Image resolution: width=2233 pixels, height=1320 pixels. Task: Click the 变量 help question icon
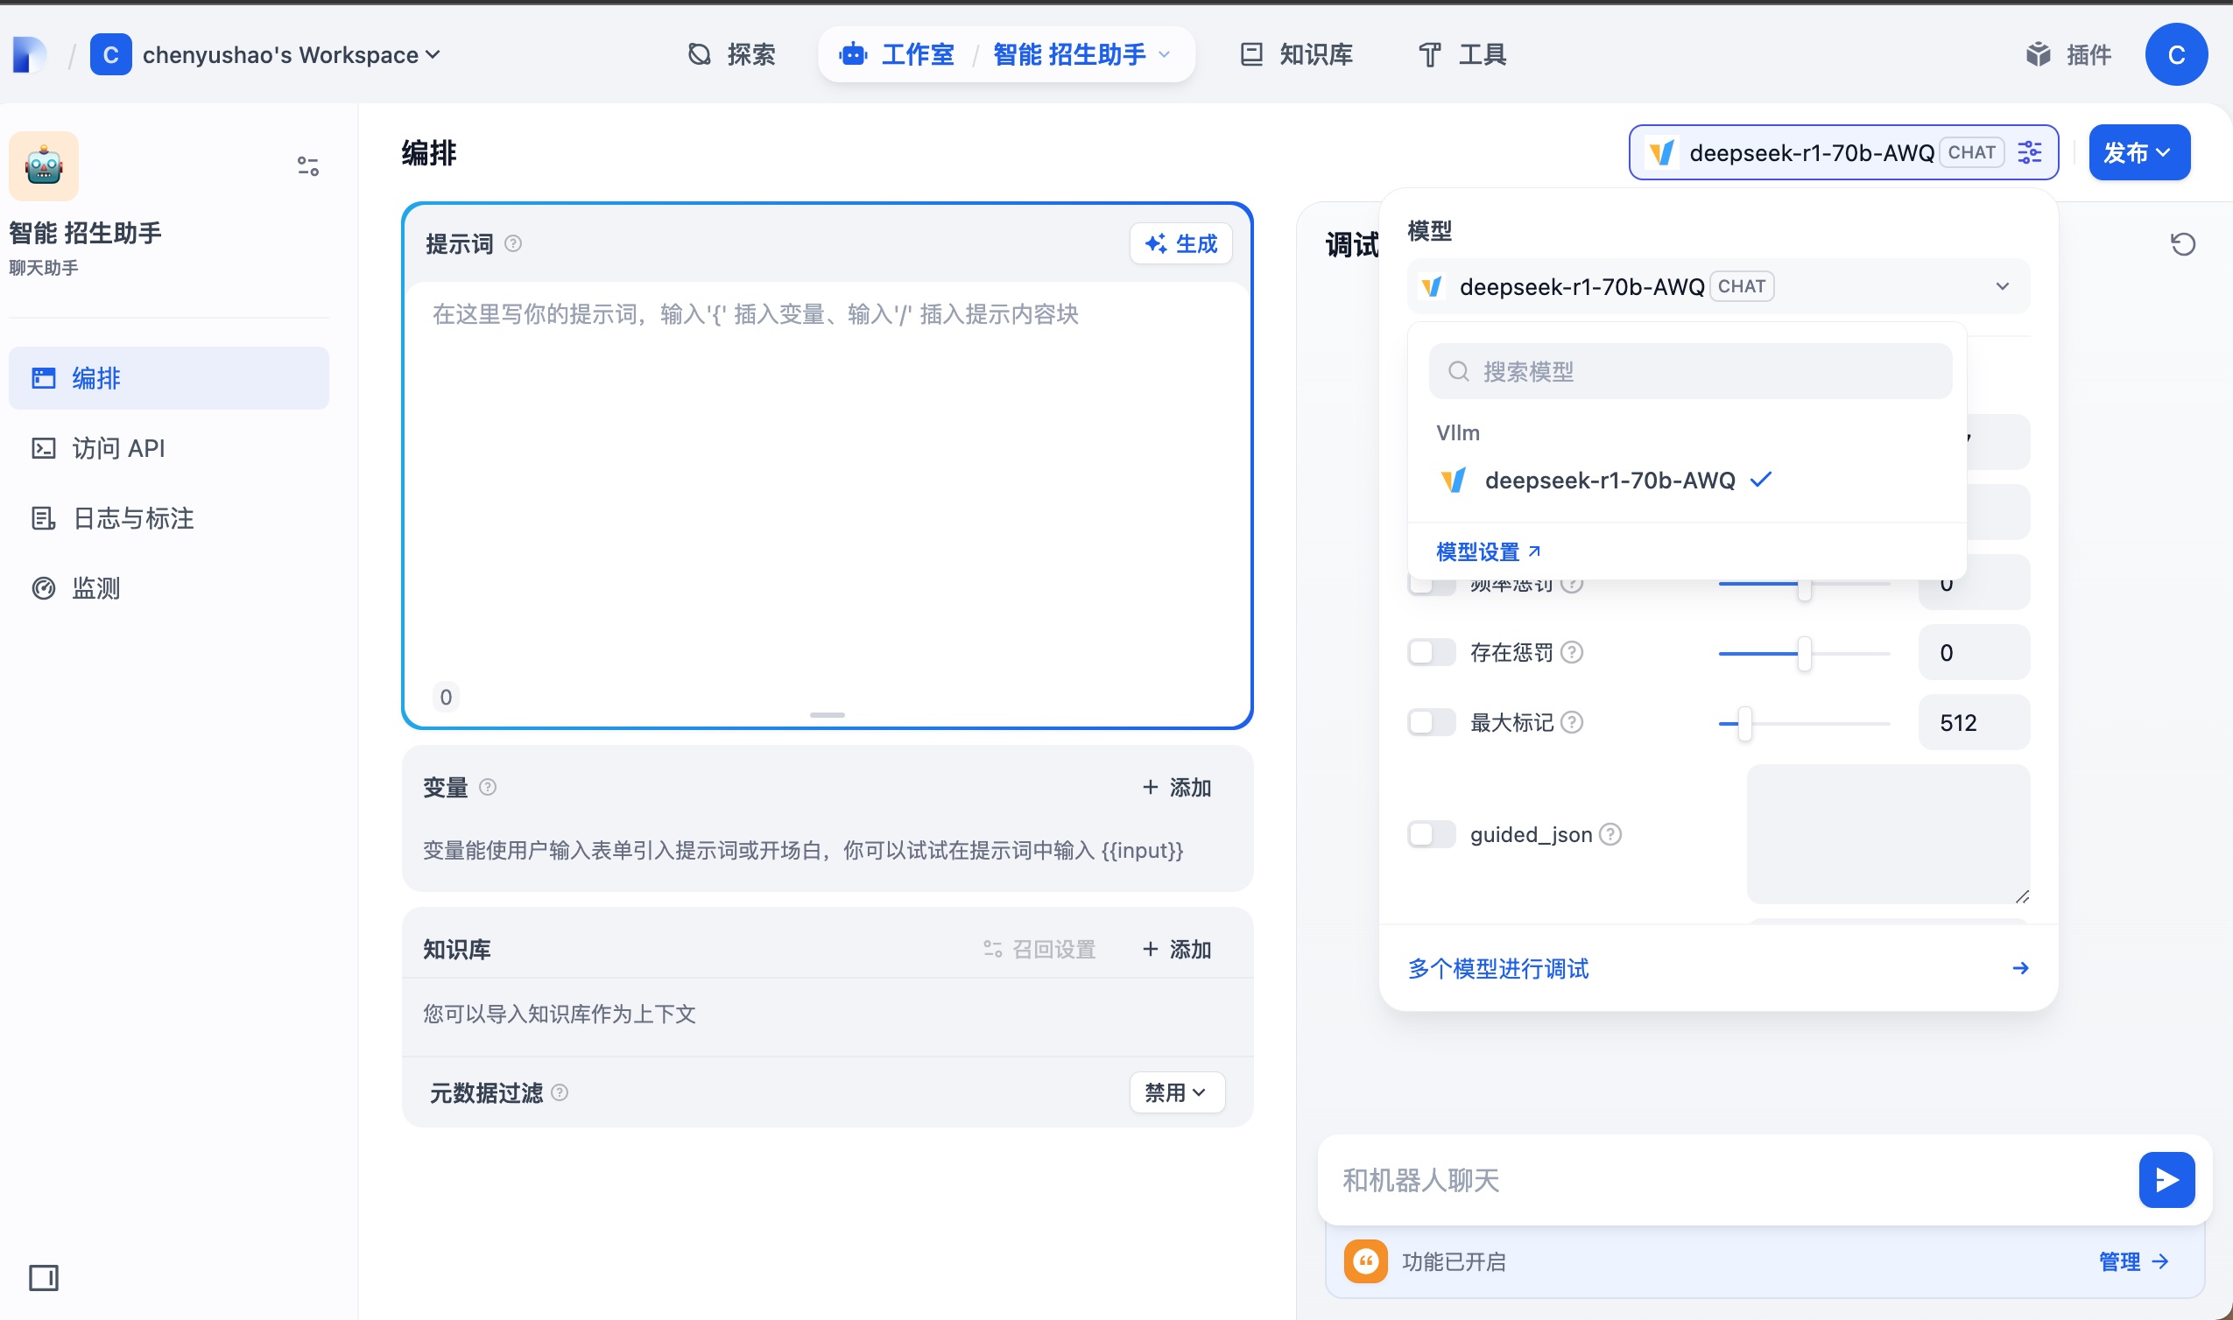[x=488, y=787]
